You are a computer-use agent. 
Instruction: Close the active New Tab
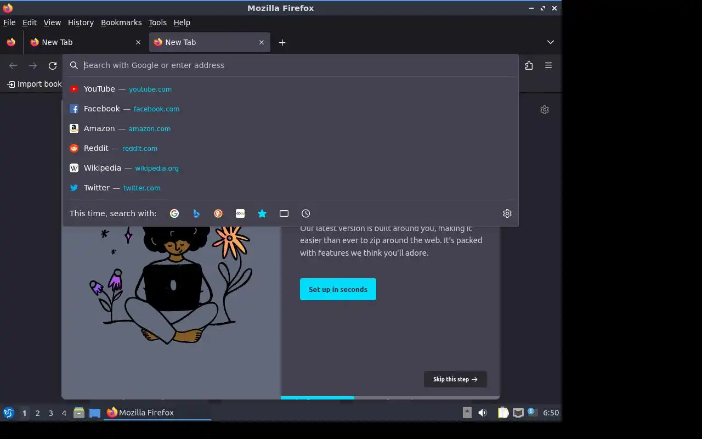[262, 42]
